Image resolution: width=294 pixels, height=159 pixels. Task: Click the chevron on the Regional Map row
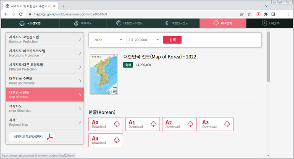(x=80, y=122)
